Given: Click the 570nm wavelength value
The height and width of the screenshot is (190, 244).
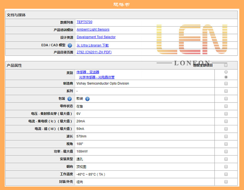Looking at the screenshot, I should [x=81, y=136].
